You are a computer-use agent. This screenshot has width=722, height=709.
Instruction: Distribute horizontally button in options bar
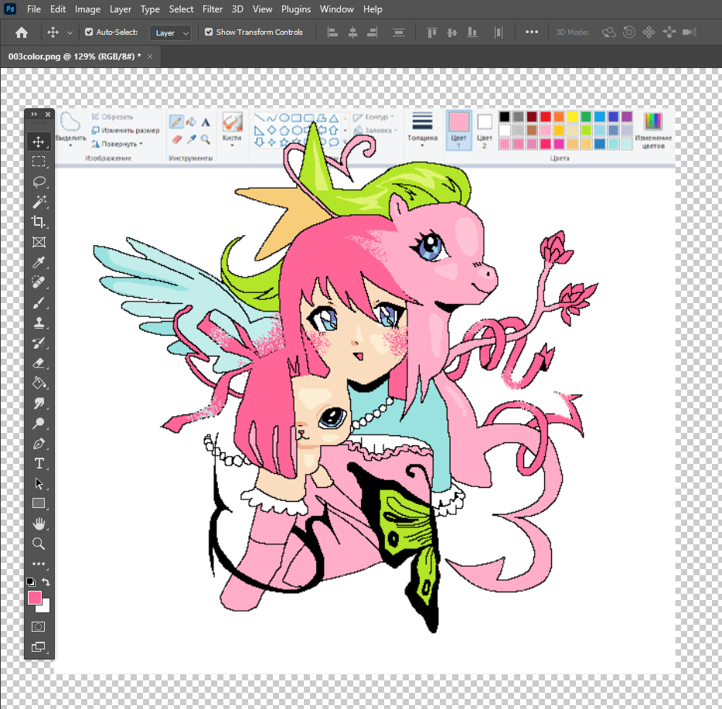tap(499, 32)
